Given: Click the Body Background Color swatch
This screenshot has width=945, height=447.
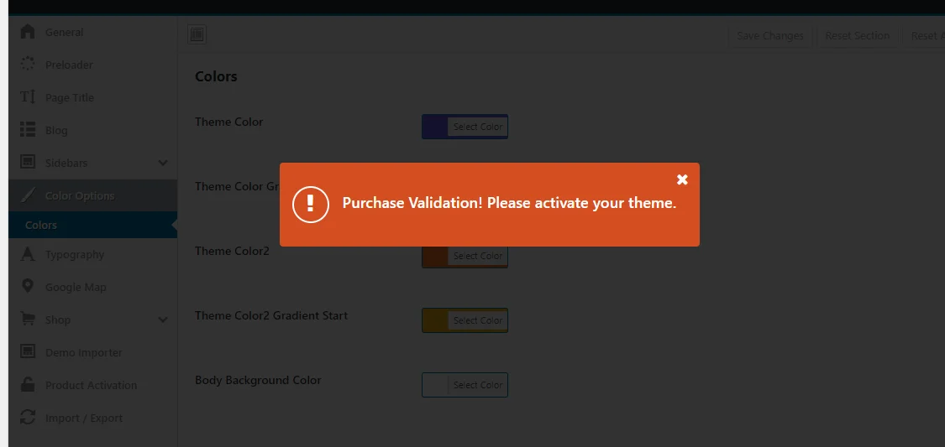Looking at the screenshot, I should [x=435, y=385].
